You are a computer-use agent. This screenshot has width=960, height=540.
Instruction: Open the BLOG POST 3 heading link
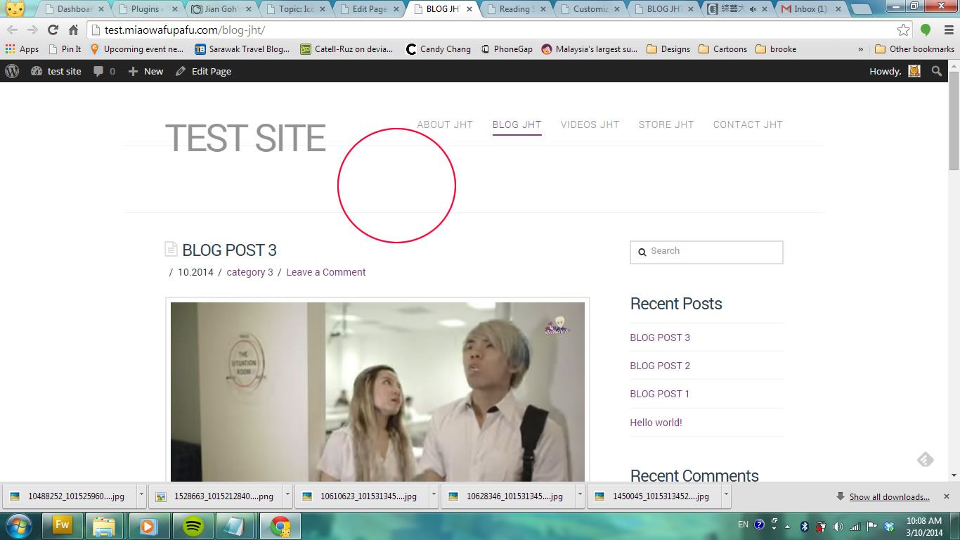[229, 250]
